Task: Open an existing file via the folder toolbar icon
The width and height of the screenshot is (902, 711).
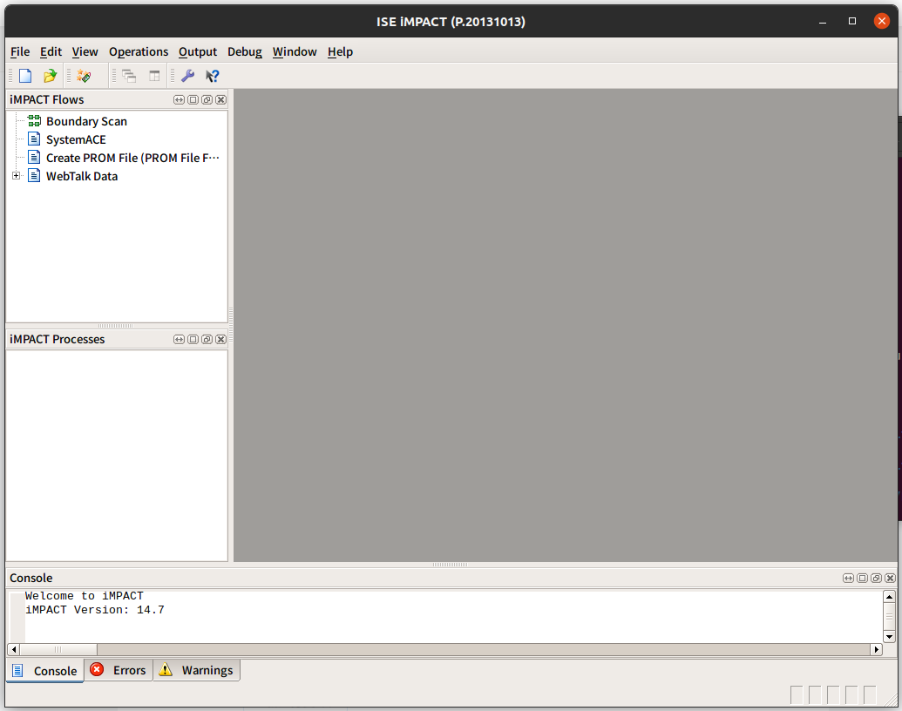Action: coord(50,76)
